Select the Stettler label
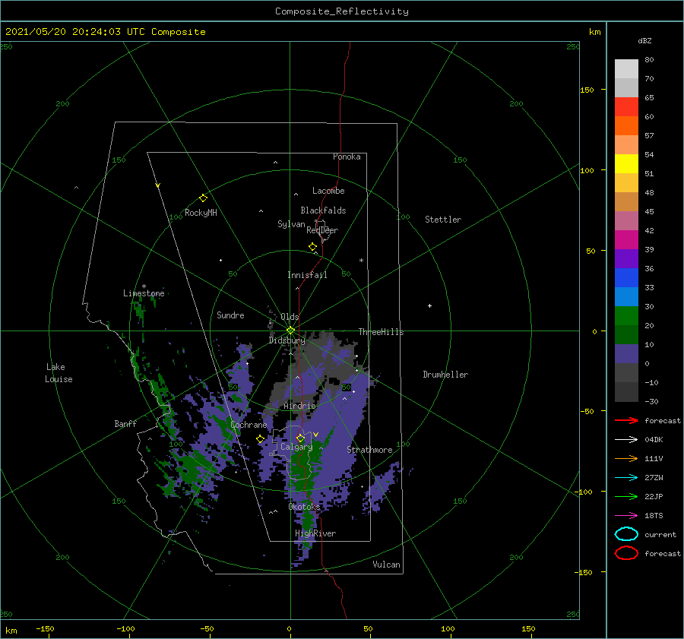This screenshot has width=684, height=639. [443, 220]
